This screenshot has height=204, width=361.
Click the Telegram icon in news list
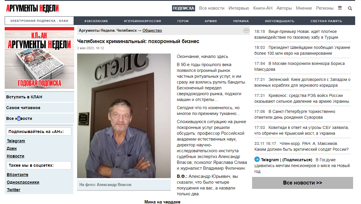pos(257,159)
